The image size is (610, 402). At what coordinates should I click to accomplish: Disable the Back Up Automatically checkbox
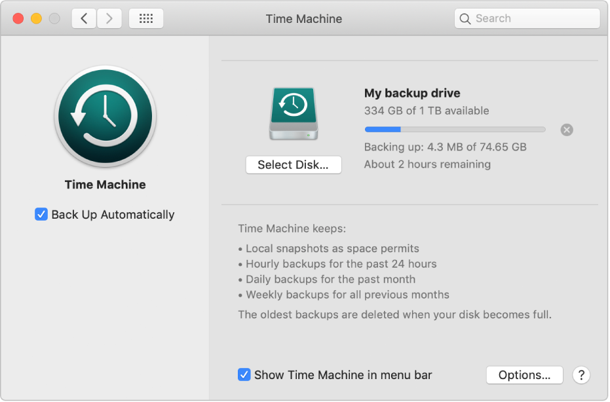click(x=41, y=215)
